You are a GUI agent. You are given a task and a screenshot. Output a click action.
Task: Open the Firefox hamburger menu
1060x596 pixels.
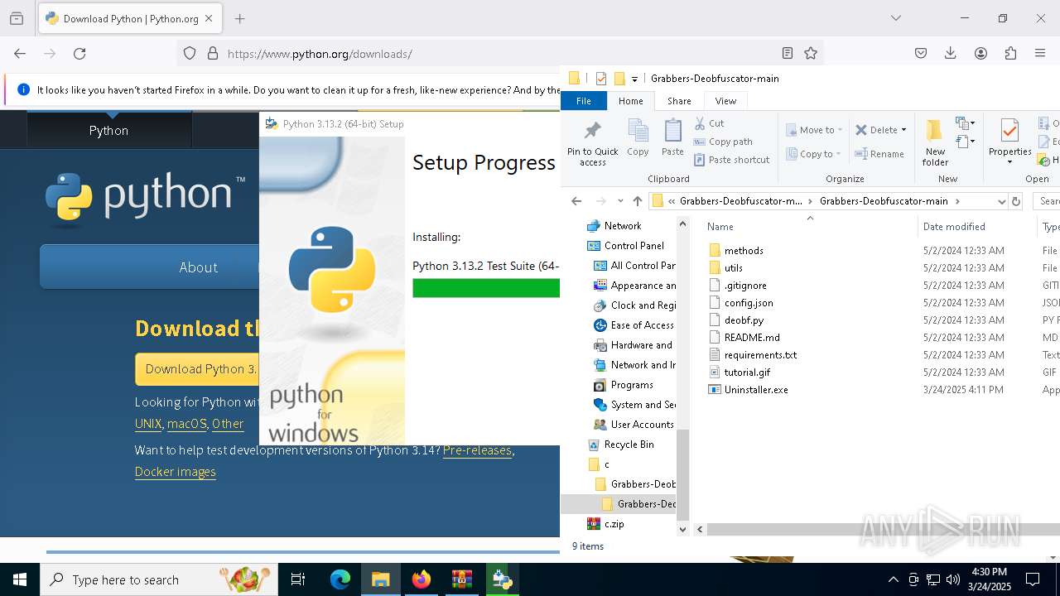1040,54
